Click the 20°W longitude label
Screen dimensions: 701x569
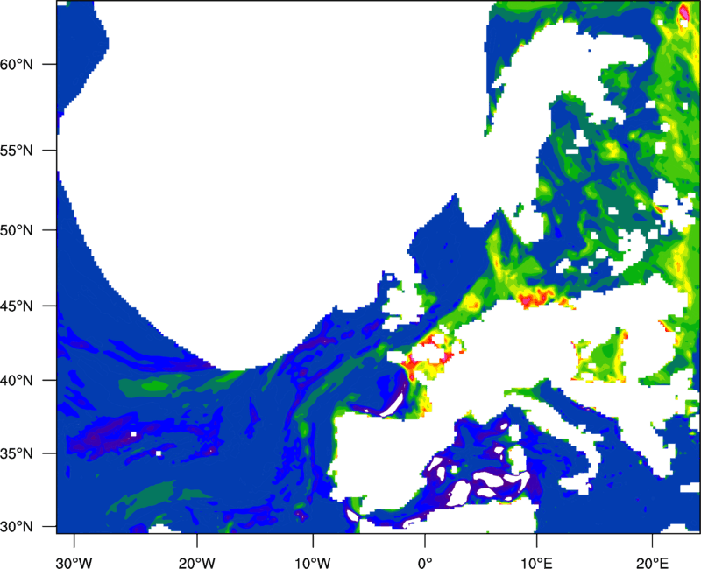(x=197, y=563)
